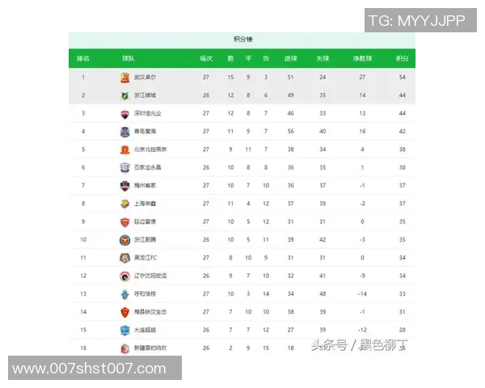The image size is (485, 388).
Task: Click the 延边富德 red club logo
Action: click(125, 222)
